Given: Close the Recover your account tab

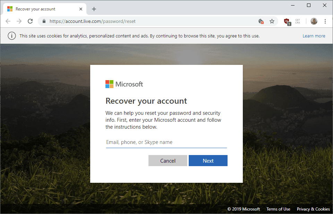Looking at the screenshot, I should coord(81,9).
